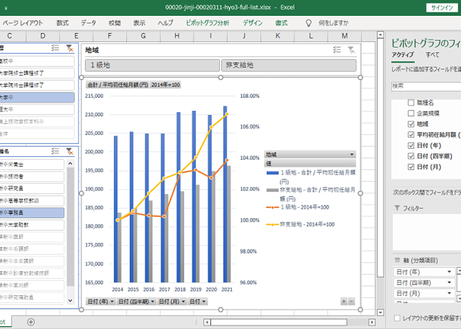461x329 pixels.
Task: Open 日付 (月) dropdown in axis area pane
Action: 449,293
